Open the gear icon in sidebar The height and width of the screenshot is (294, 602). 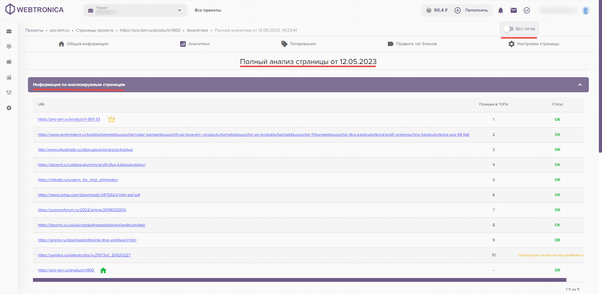click(x=9, y=108)
